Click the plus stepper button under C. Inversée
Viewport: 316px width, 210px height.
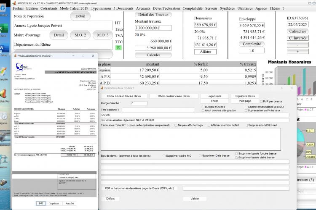(x=297, y=52)
